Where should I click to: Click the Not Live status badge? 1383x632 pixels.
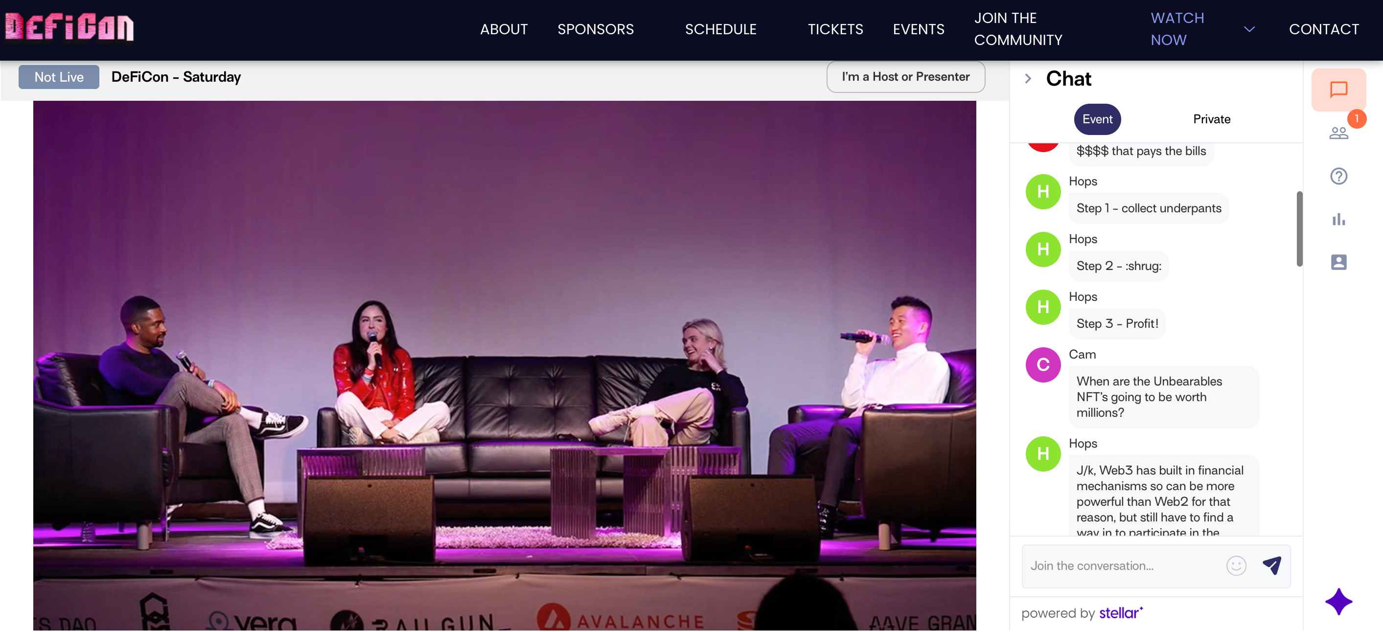coord(59,77)
